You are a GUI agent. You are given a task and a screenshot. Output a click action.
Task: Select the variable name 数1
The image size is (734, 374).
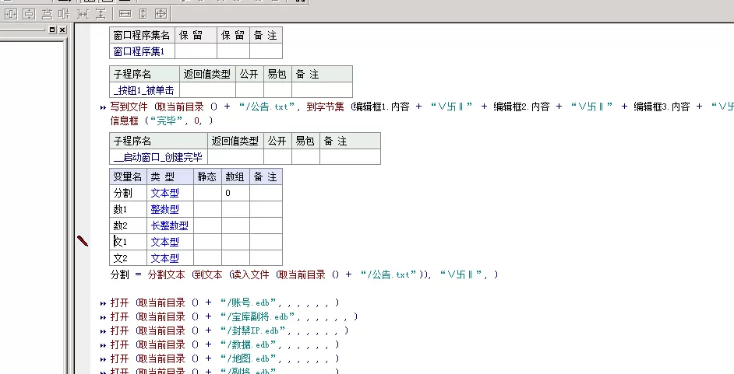[x=128, y=209]
